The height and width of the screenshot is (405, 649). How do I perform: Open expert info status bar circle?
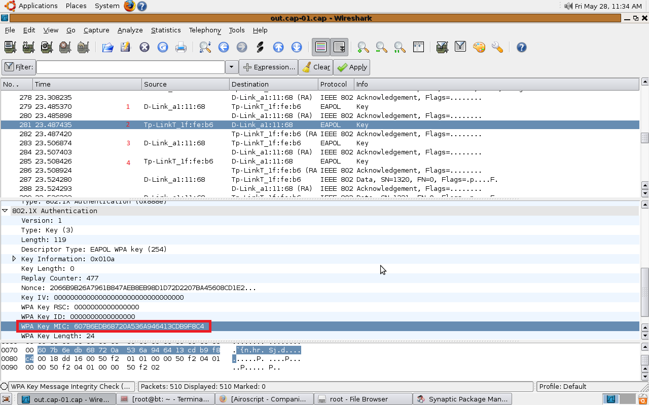point(4,386)
